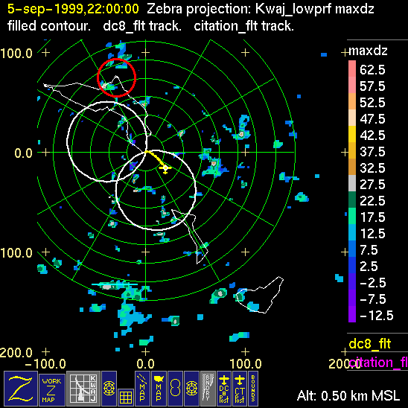This screenshot has width=408, height=408.
Task: Click the yellow aircraft marker on radar
Action: 165,168
